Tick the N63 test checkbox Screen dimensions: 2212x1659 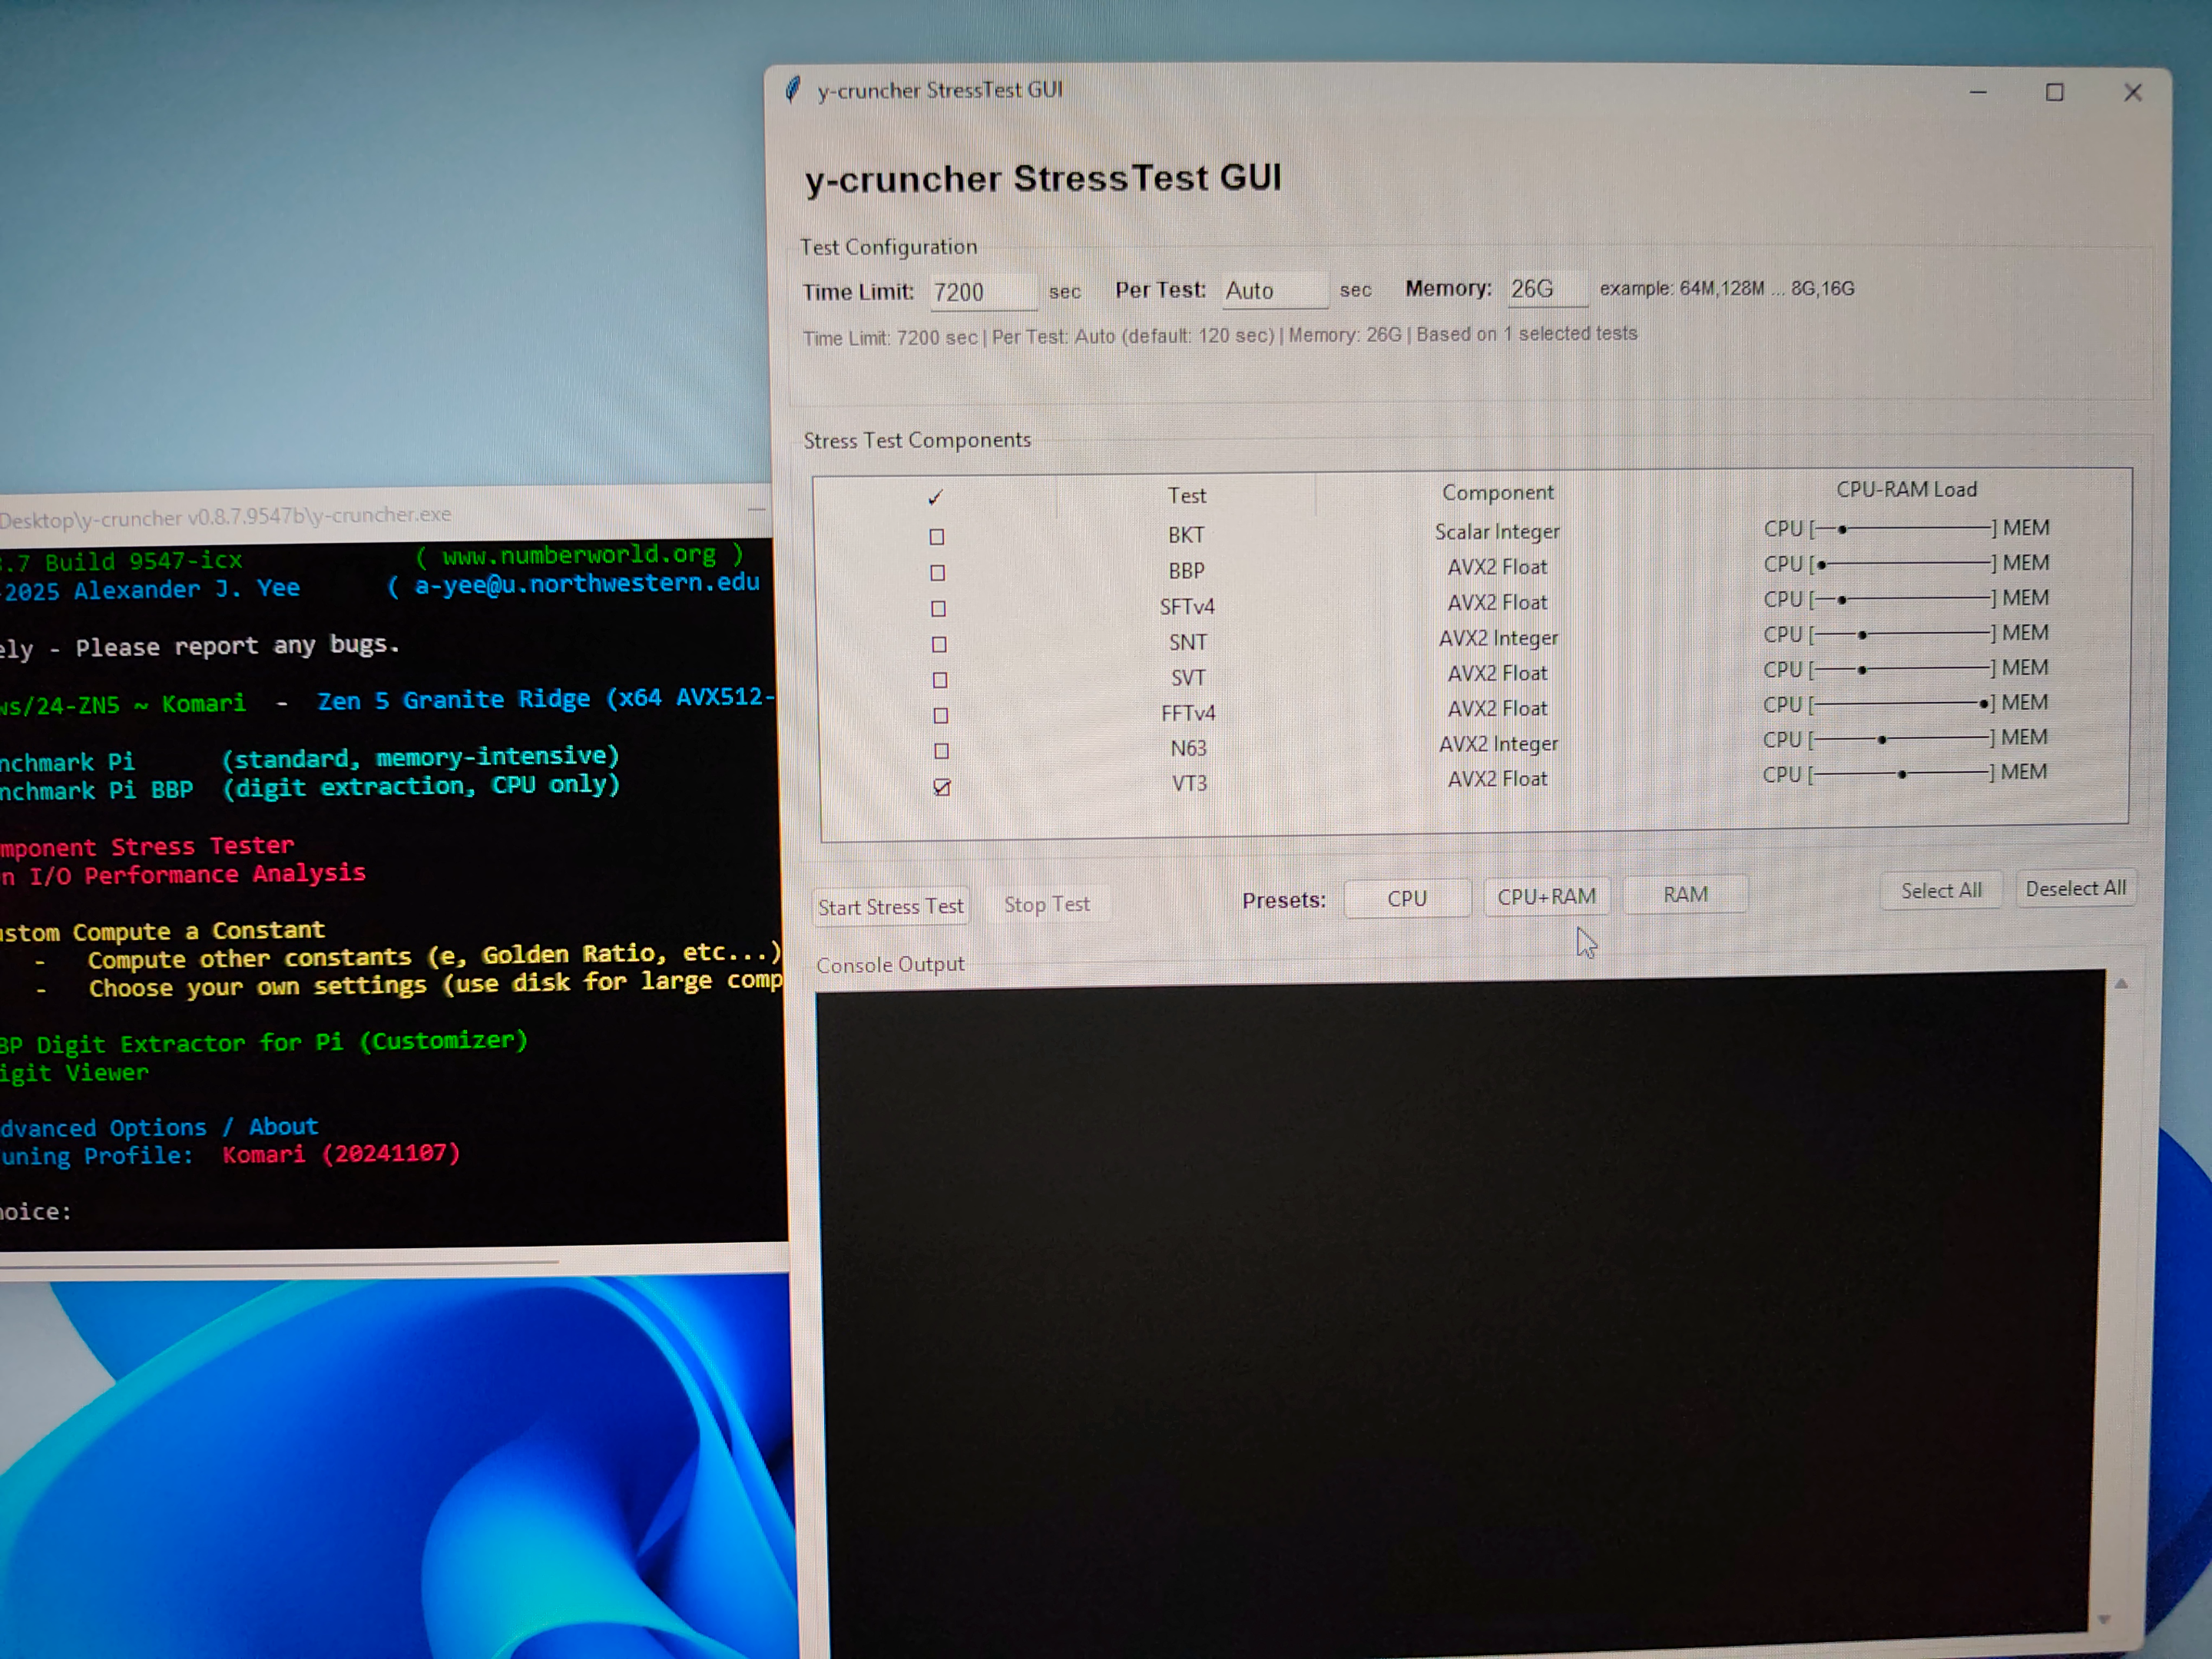tap(941, 751)
